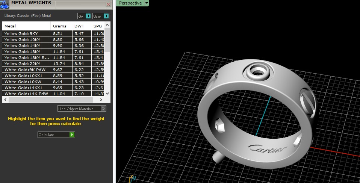
Task: Click the 5.47 DWT value
Action: click(79, 33)
